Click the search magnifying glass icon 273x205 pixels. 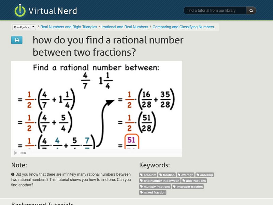click(x=251, y=10)
